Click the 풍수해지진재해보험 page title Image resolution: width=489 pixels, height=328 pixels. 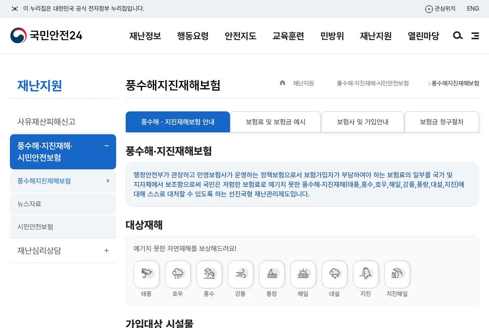pyautogui.click(x=173, y=85)
